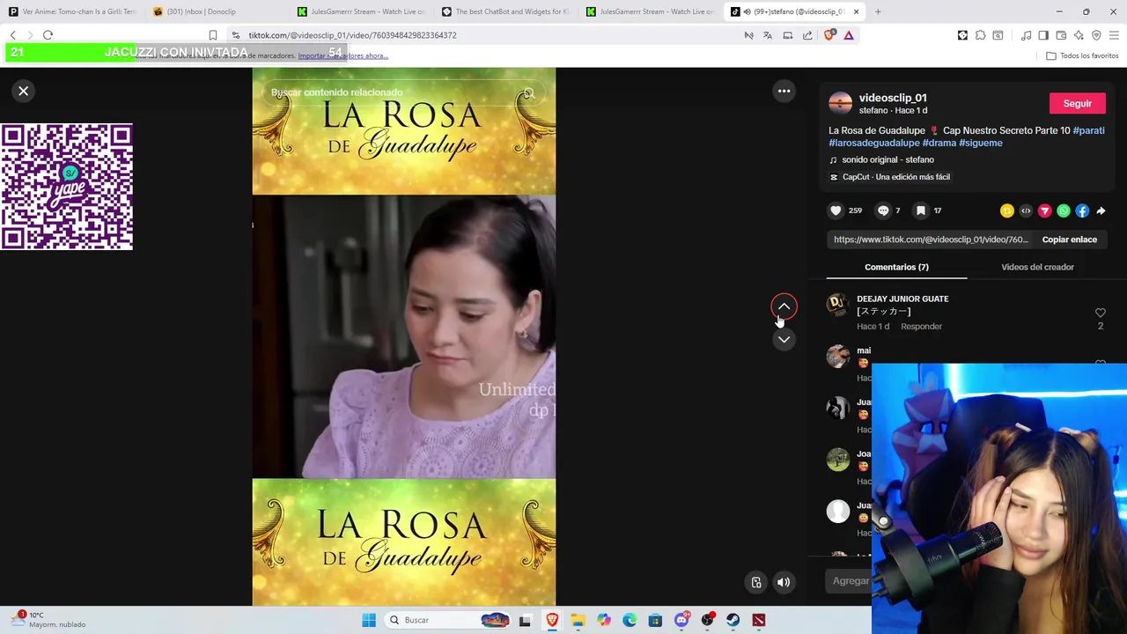Send to friends with red arrow icon
This screenshot has width=1127, height=634.
click(1044, 211)
